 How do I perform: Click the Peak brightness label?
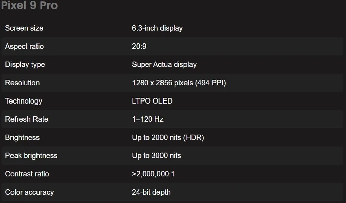31,156
